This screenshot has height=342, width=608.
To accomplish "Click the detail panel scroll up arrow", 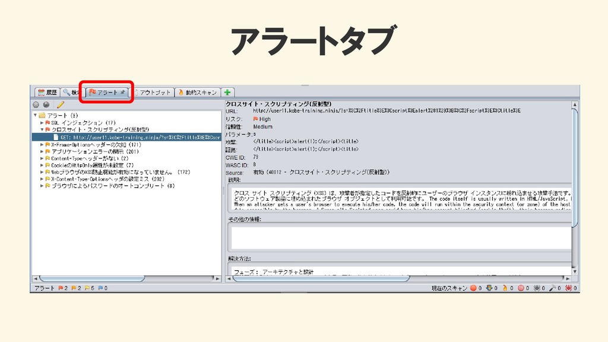I will point(575,104).
